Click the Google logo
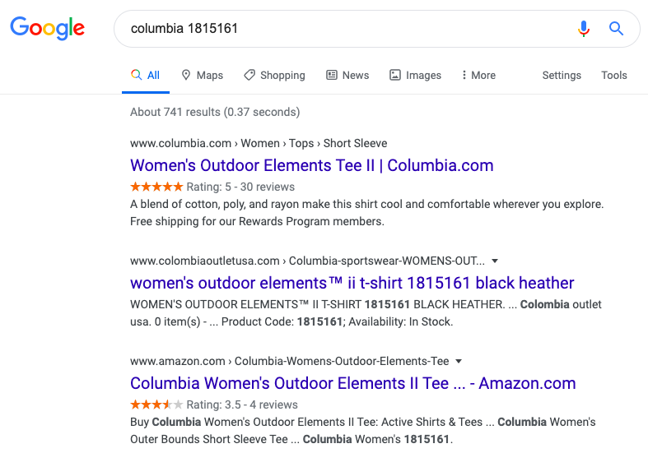The width and height of the screenshot is (648, 453). click(x=48, y=29)
